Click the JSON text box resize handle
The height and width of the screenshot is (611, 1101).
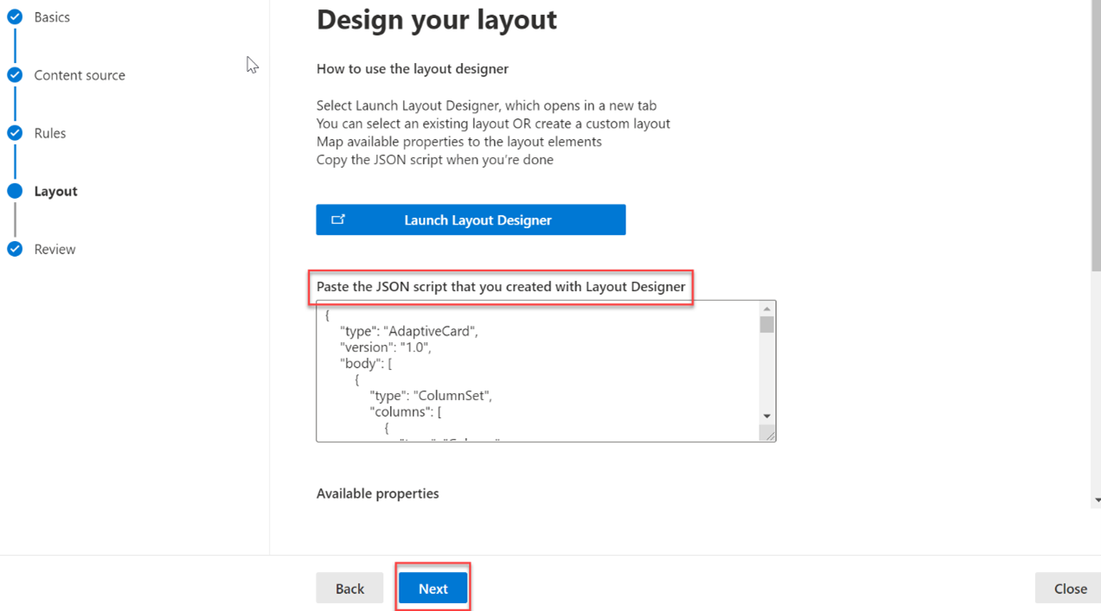coord(769,435)
